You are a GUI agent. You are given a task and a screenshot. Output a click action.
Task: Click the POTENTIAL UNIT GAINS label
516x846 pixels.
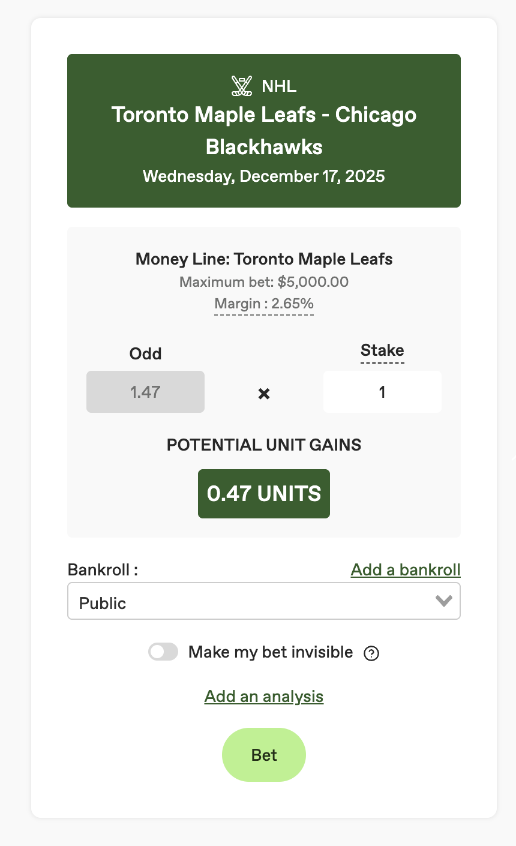point(264,445)
